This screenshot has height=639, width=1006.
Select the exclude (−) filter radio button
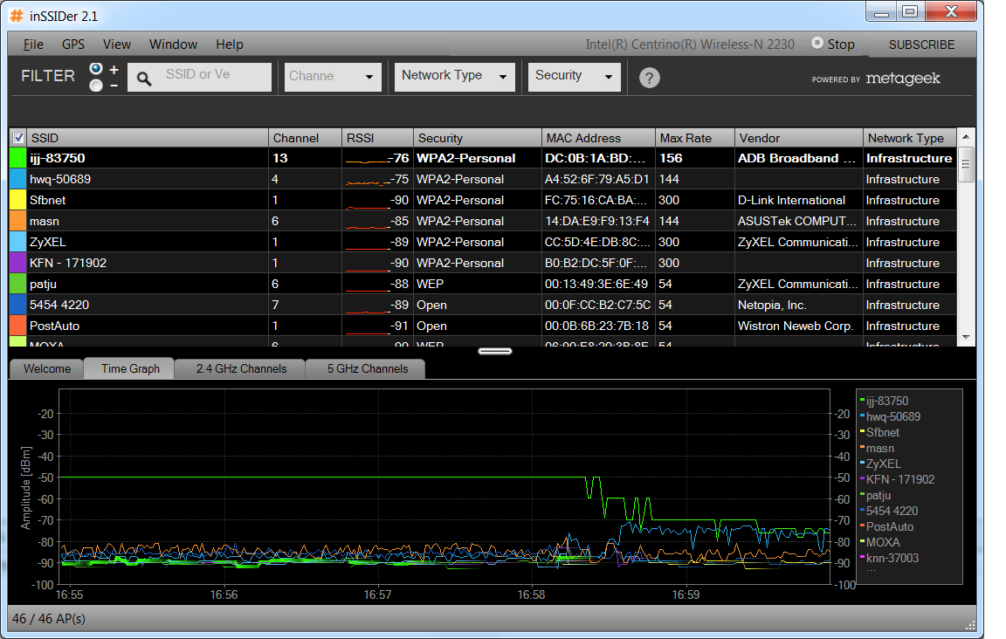pyautogui.click(x=96, y=86)
